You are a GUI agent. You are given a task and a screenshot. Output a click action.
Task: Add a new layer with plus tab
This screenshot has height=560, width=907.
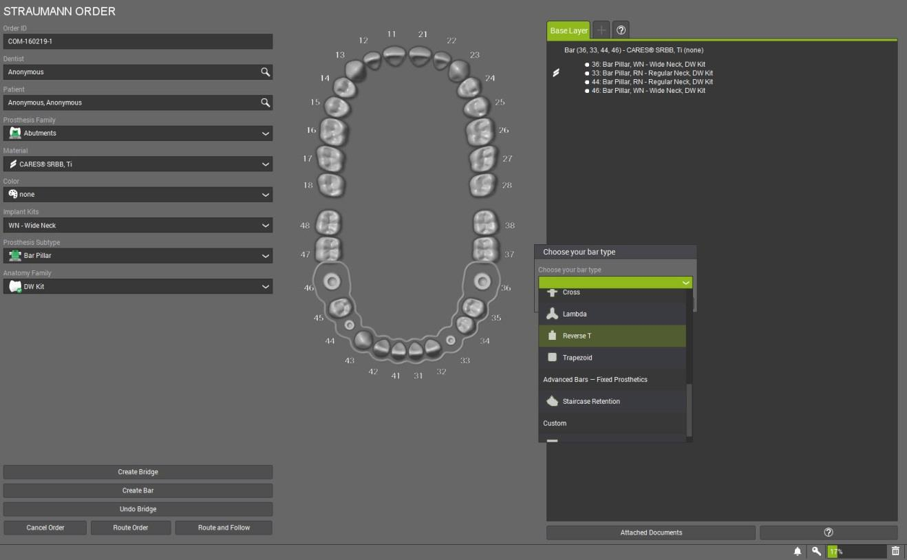coord(601,30)
